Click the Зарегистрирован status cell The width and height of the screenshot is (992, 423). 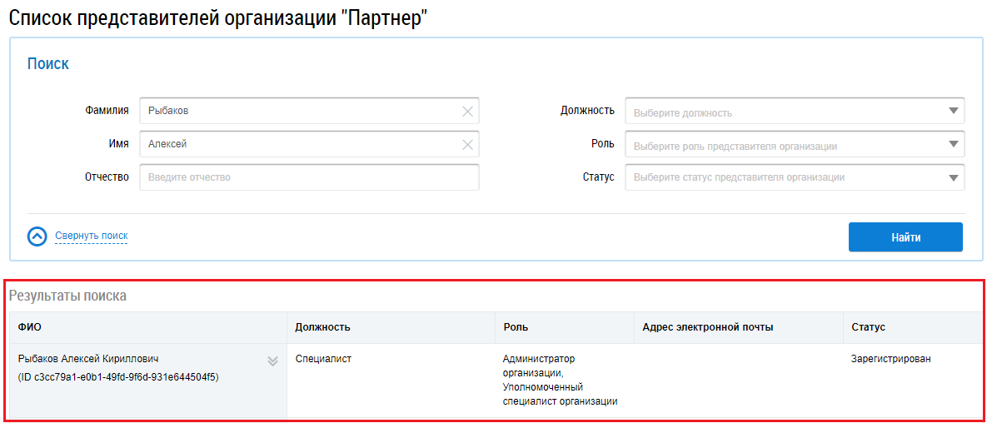coord(890,359)
